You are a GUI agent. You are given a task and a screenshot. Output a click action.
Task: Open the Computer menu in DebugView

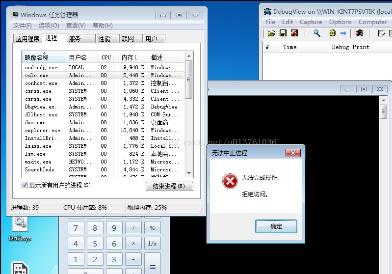click(x=372, y=22)
